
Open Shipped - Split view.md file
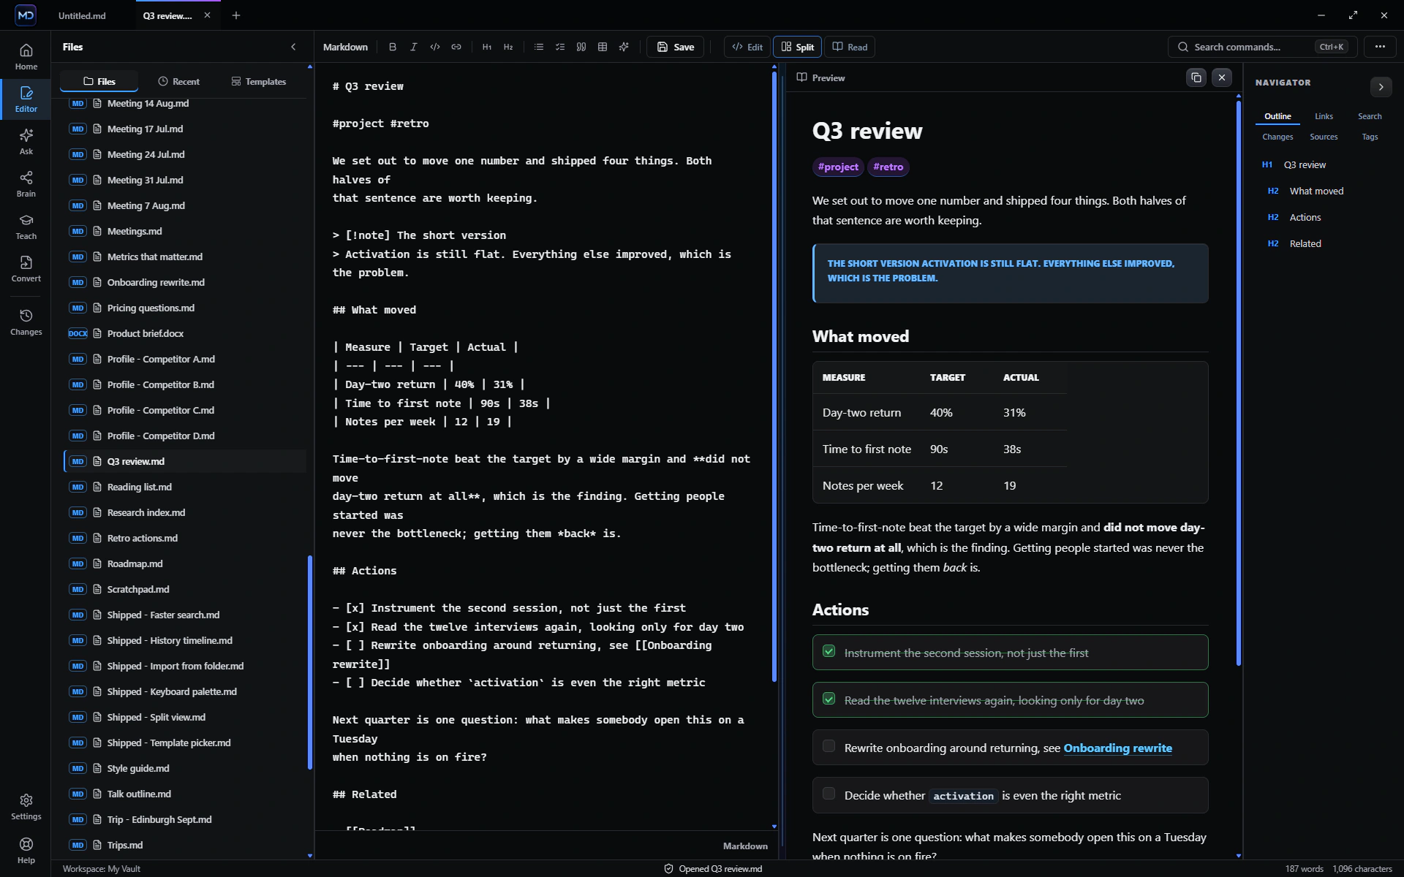(185, 717)
